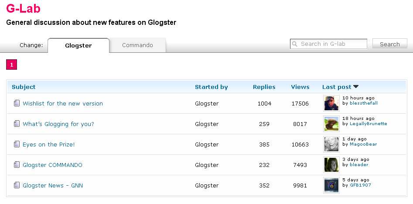Click the topic icon beside Eyes on the Prize!
Screen dimensions: 413x204
coord(17,144)
